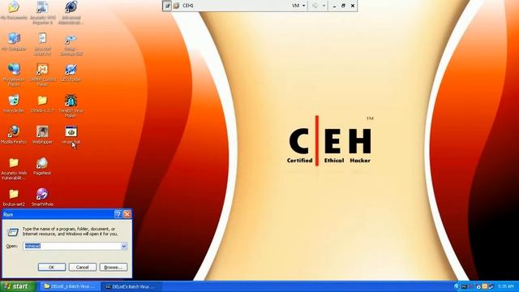Screen dimensions: 519x292
Task: Click the taskbar clock showing 5:35 AM
Action: [505, 286]
